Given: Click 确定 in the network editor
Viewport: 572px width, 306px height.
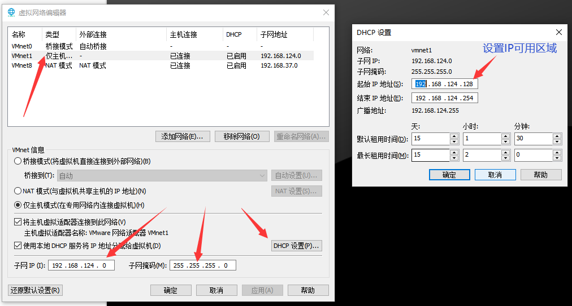Looking at the screenshot, I should tap(171, 290).
